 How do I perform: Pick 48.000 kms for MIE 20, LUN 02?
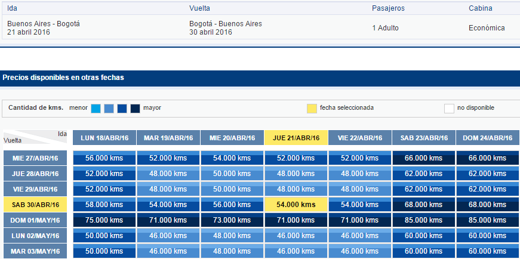tap(232, 236)
